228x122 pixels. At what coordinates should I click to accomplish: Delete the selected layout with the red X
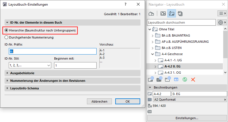point(193,80)
